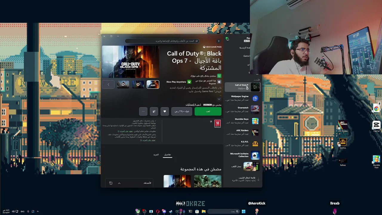The image size is (382, 215).
Task: Switch to the تفاصيل tab
Action: pos(168,155)
